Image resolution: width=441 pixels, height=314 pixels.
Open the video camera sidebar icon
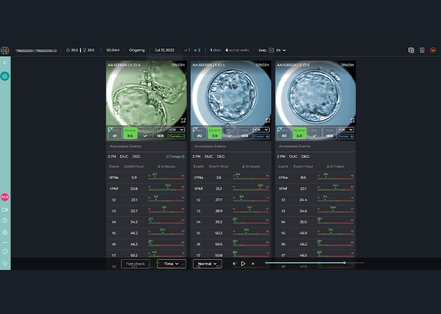coord(5,210)
